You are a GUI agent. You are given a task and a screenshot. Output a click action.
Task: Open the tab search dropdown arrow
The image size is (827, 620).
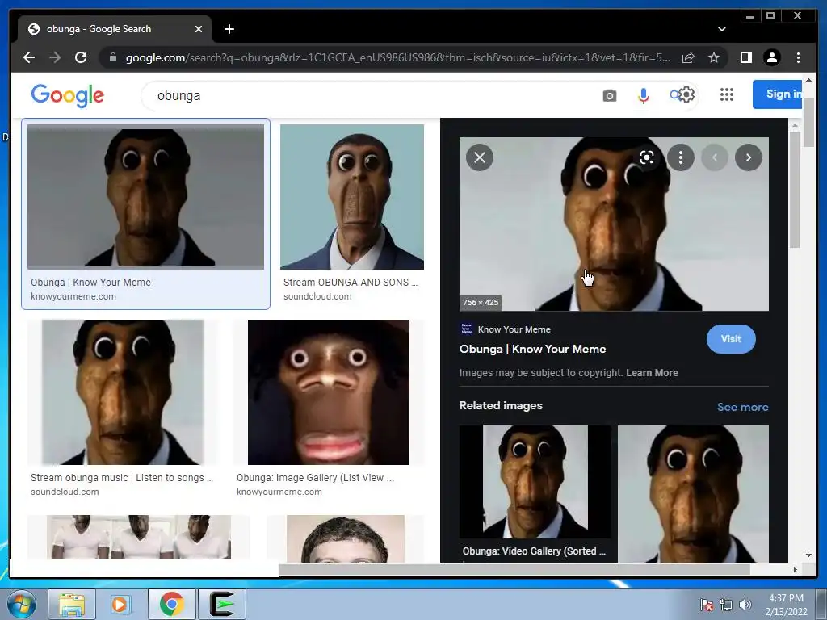[x=722, y=29]
